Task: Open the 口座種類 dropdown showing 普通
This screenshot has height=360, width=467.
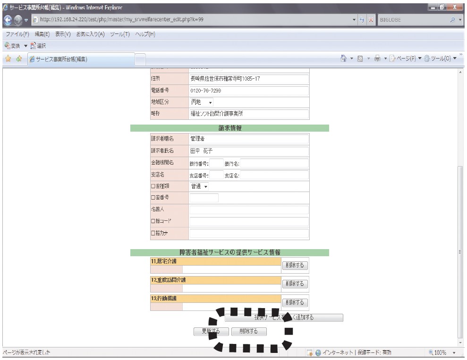Action: tap(199, 186)
